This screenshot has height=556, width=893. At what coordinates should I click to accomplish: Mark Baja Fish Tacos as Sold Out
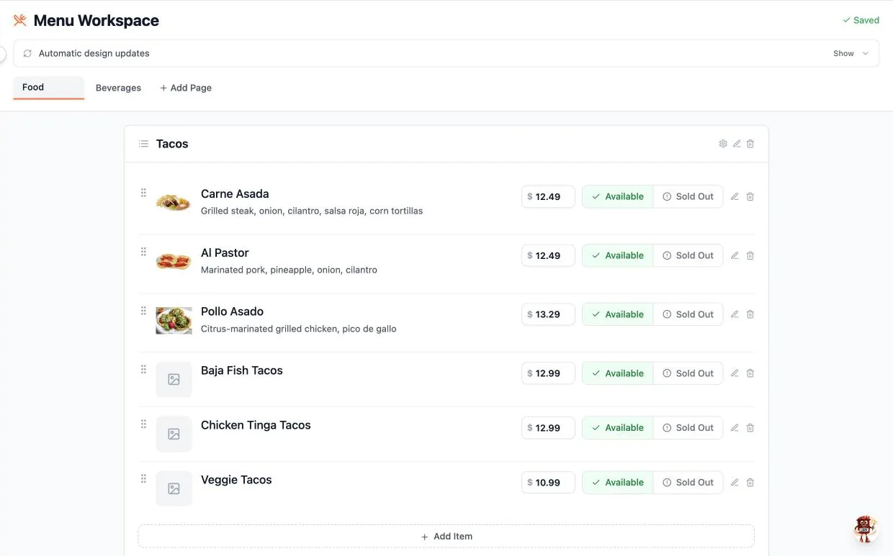click(688, 373)
